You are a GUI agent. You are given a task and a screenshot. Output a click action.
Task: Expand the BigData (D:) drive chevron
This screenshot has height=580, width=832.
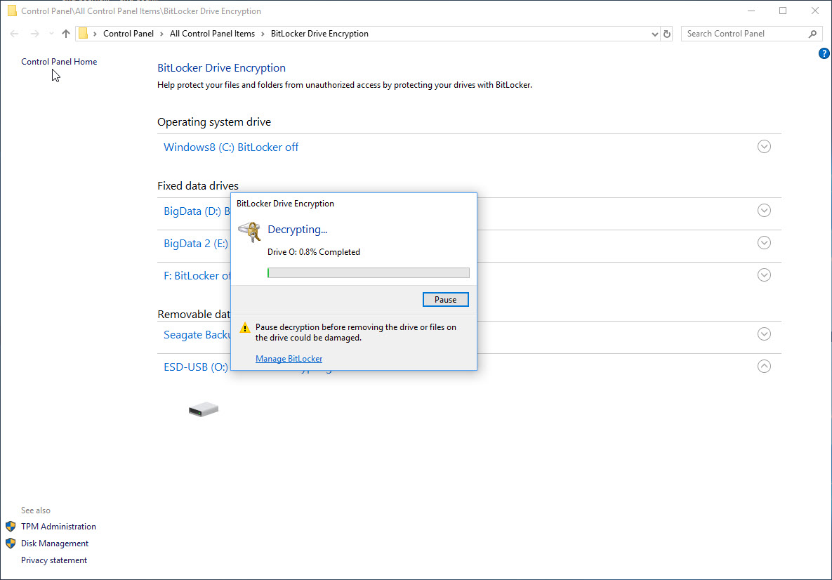tap(764, 211)
